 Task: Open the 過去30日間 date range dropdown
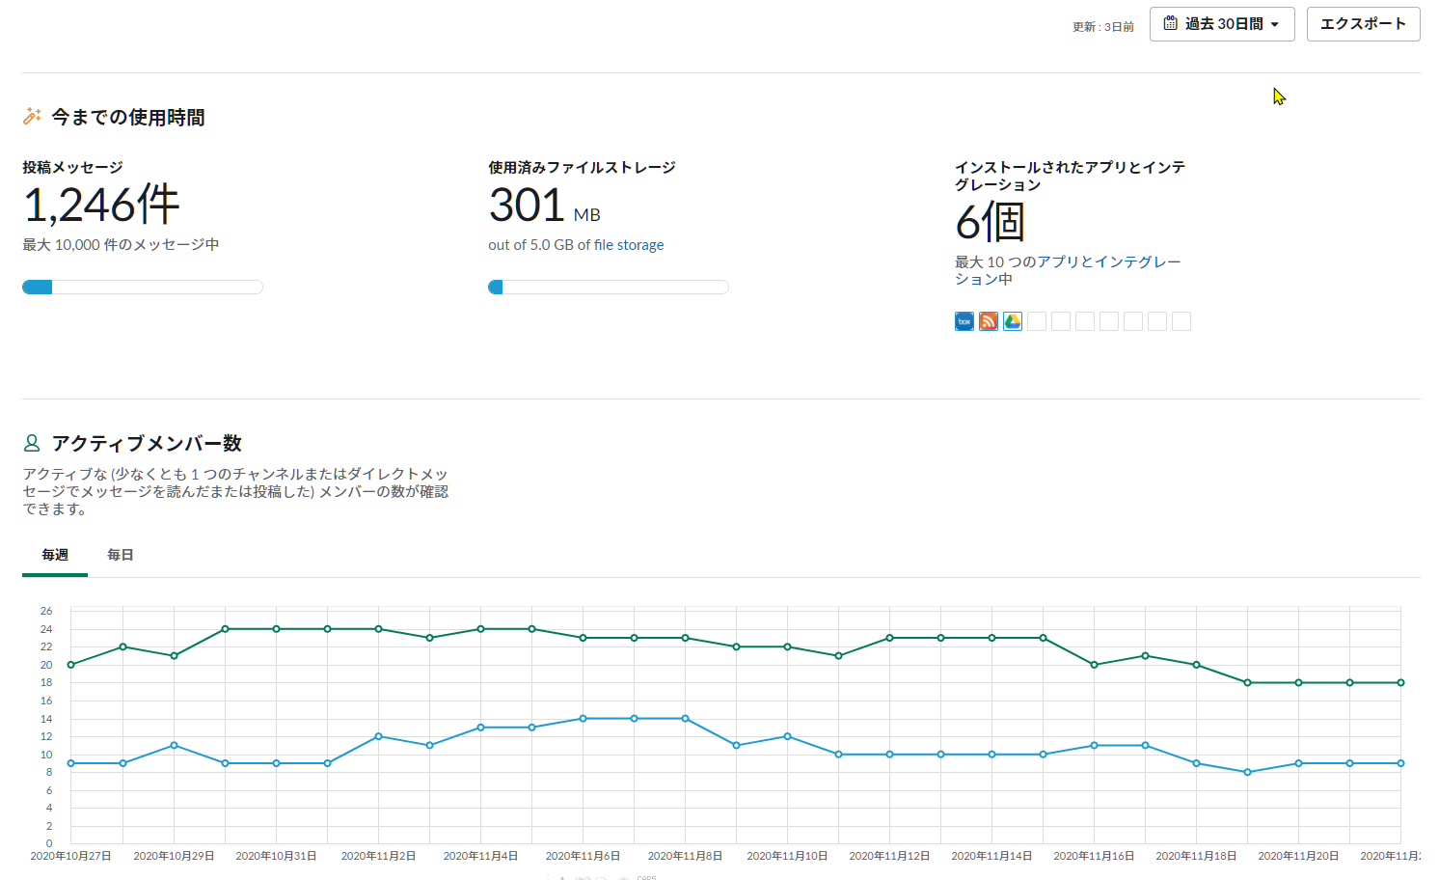coord(1222,24)
